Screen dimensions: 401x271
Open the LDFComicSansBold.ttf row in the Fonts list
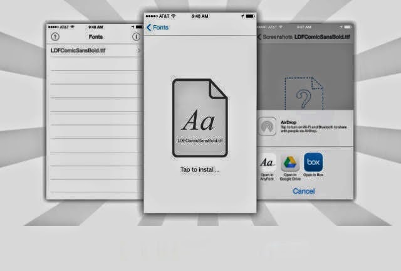click(95, 50)
